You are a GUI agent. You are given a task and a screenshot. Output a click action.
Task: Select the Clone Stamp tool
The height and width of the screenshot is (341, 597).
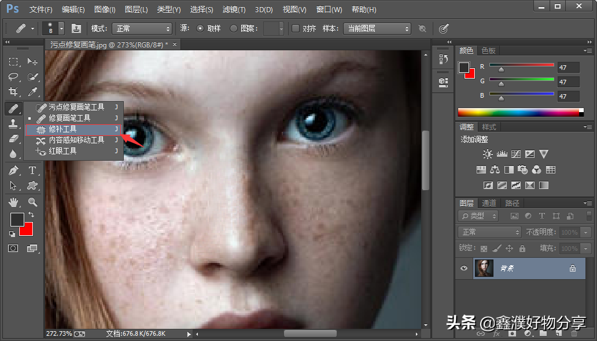pos(13,123)
